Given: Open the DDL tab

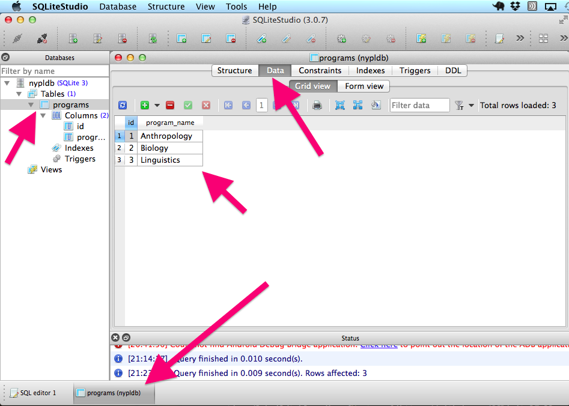Looking at the screenshot, I should click(453, 70).
